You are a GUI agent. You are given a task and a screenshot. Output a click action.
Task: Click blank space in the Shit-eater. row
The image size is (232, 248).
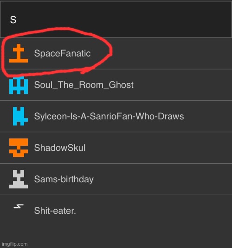(x=154, y=211)
